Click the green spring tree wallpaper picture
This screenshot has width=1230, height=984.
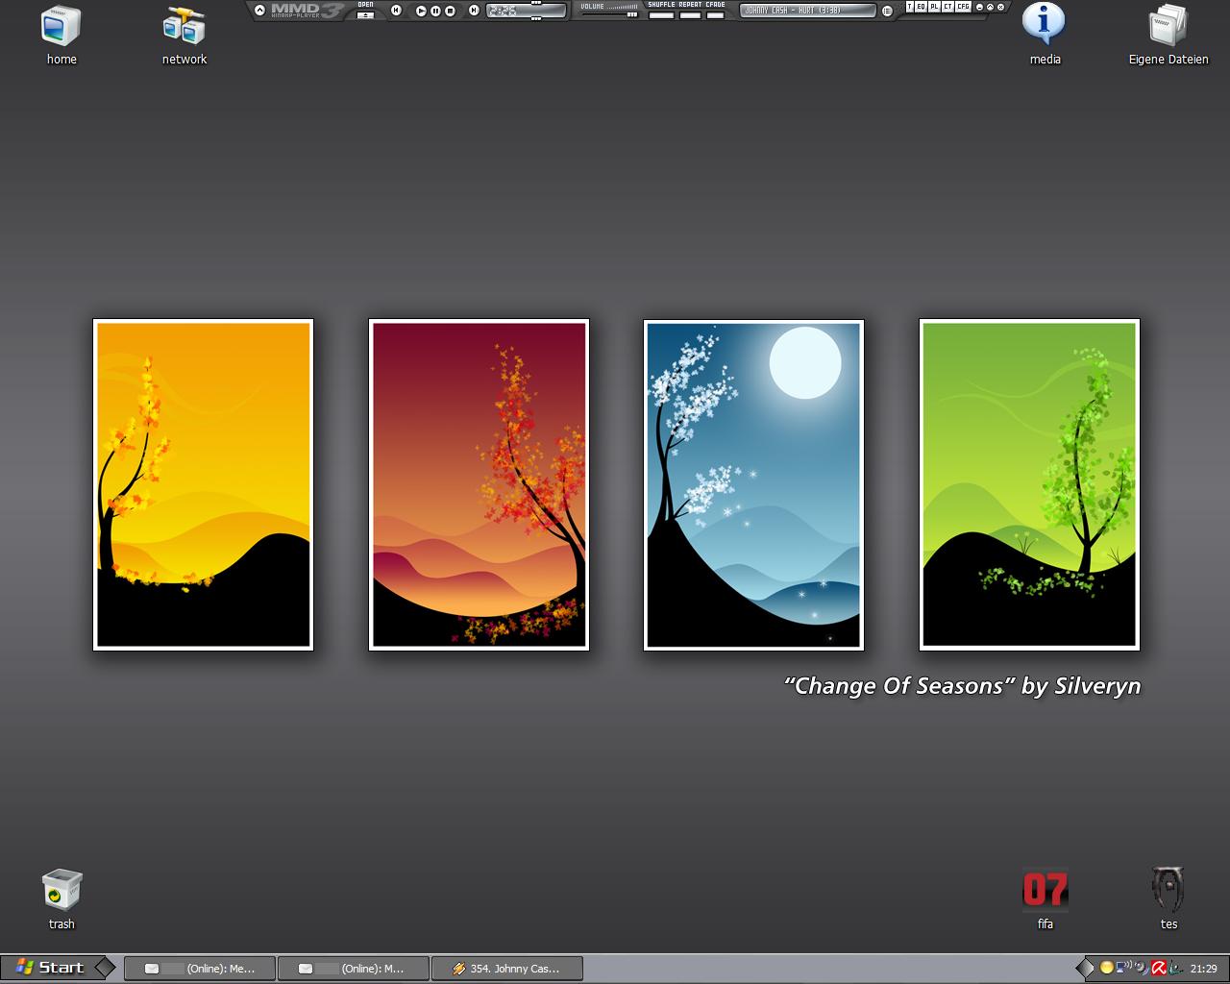1029,485
